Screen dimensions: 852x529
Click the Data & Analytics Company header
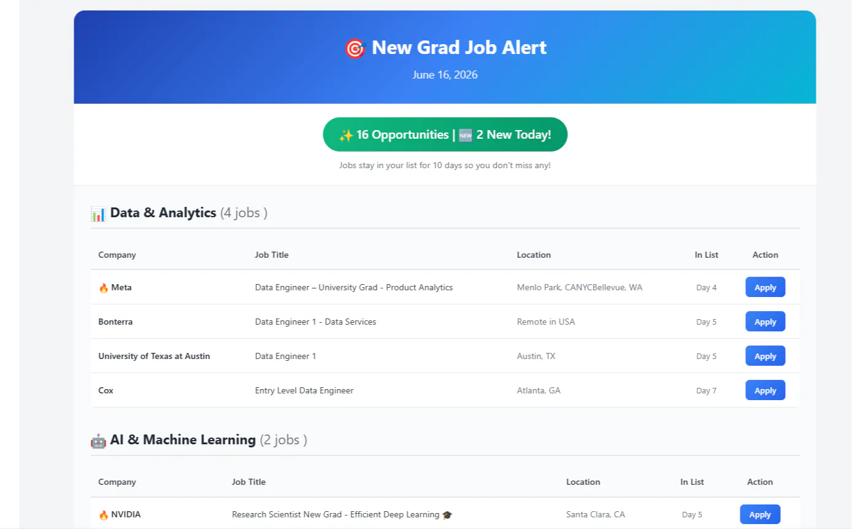pos(117,255)
